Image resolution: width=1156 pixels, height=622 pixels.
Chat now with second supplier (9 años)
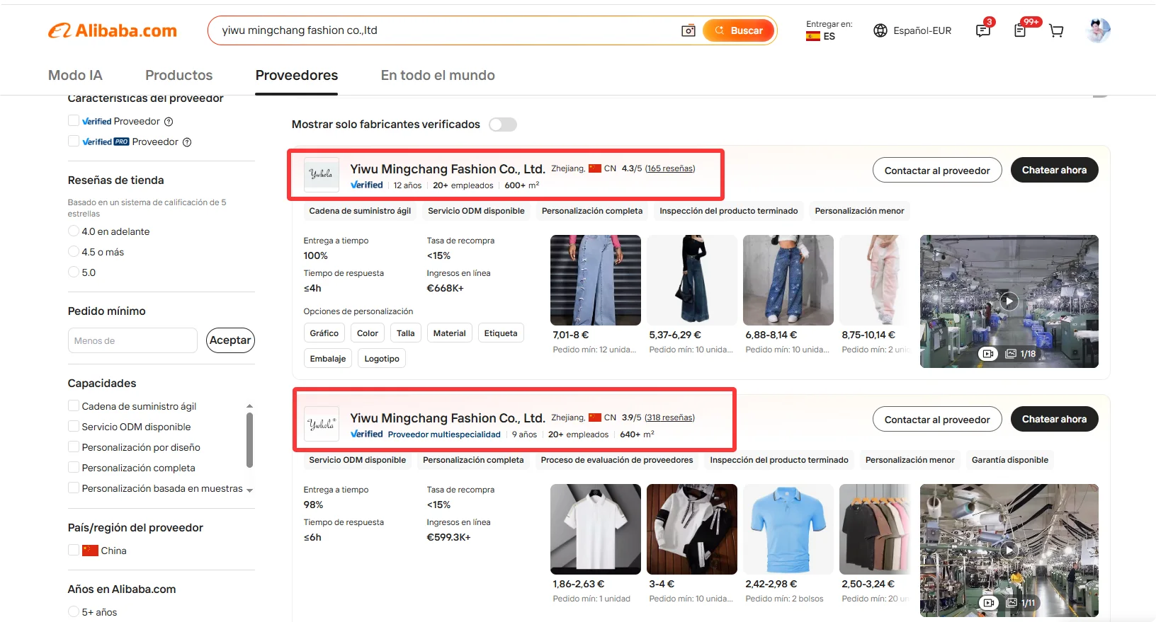[1054, 420]
